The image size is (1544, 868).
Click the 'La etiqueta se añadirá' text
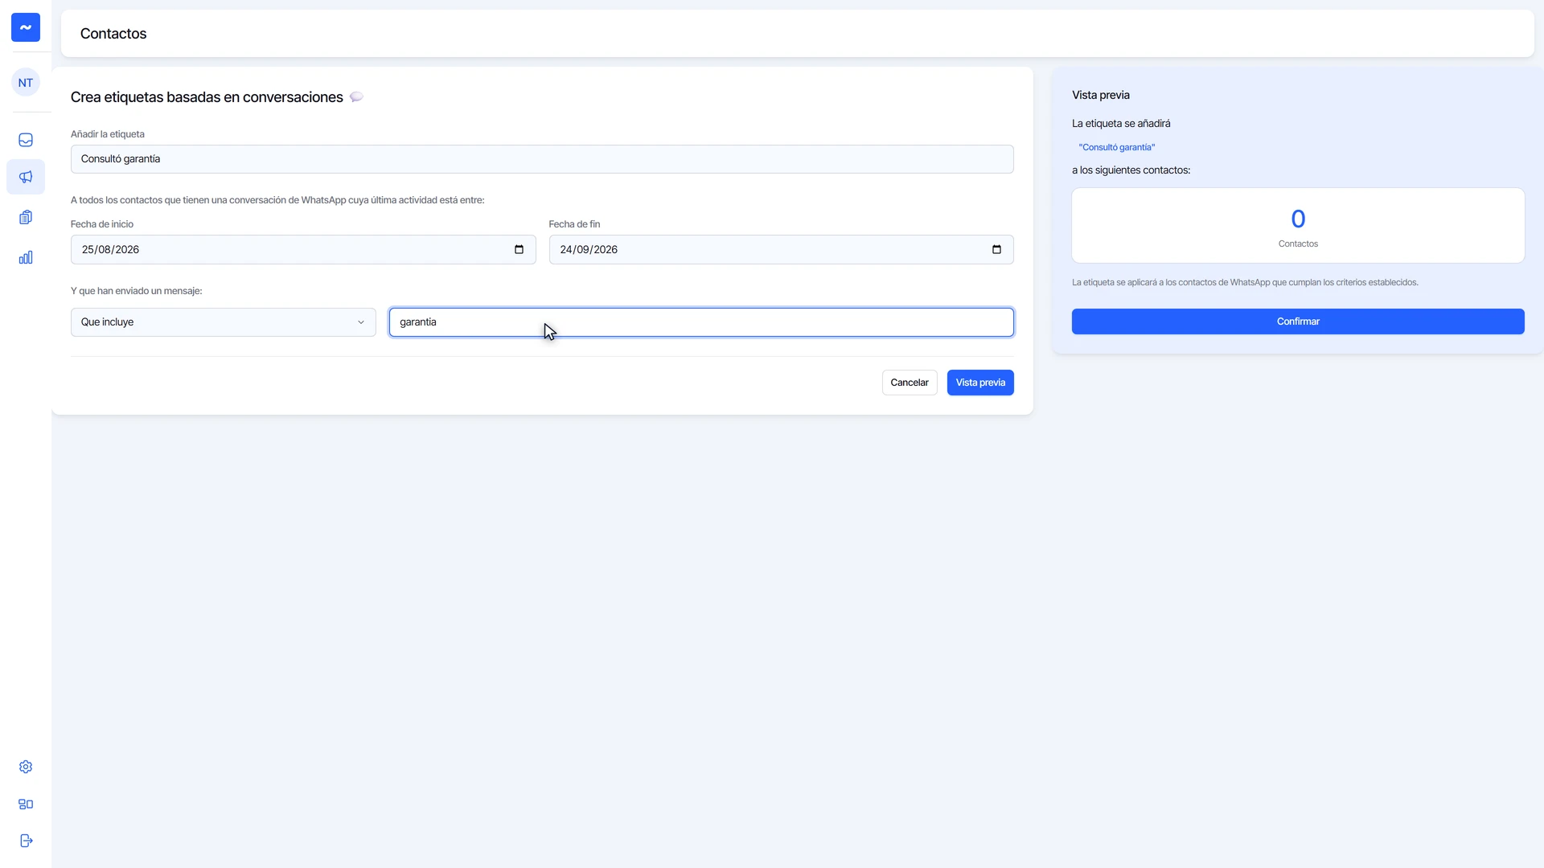[x=1121, y=124]
